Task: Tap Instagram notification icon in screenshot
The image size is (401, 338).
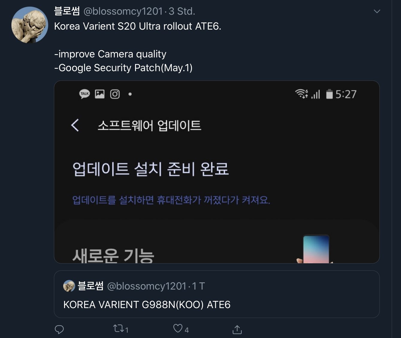Action: pos(115,94)
